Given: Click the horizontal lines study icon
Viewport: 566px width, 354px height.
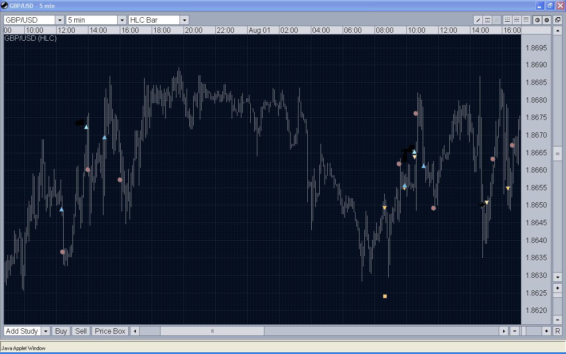Looking at the screenshot, I should (487, 20).
